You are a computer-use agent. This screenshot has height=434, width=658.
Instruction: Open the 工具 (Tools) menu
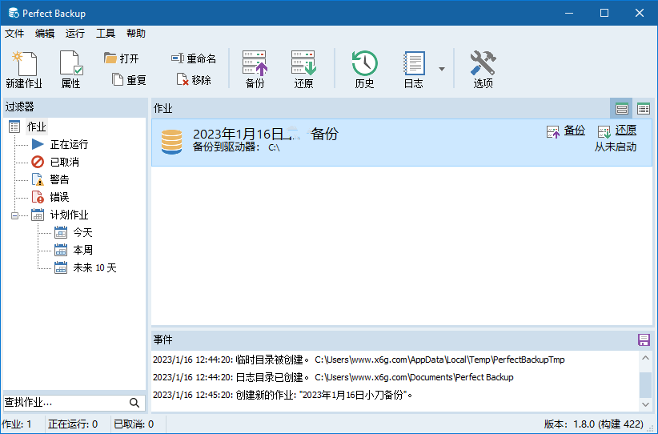(x=106, y=34)
